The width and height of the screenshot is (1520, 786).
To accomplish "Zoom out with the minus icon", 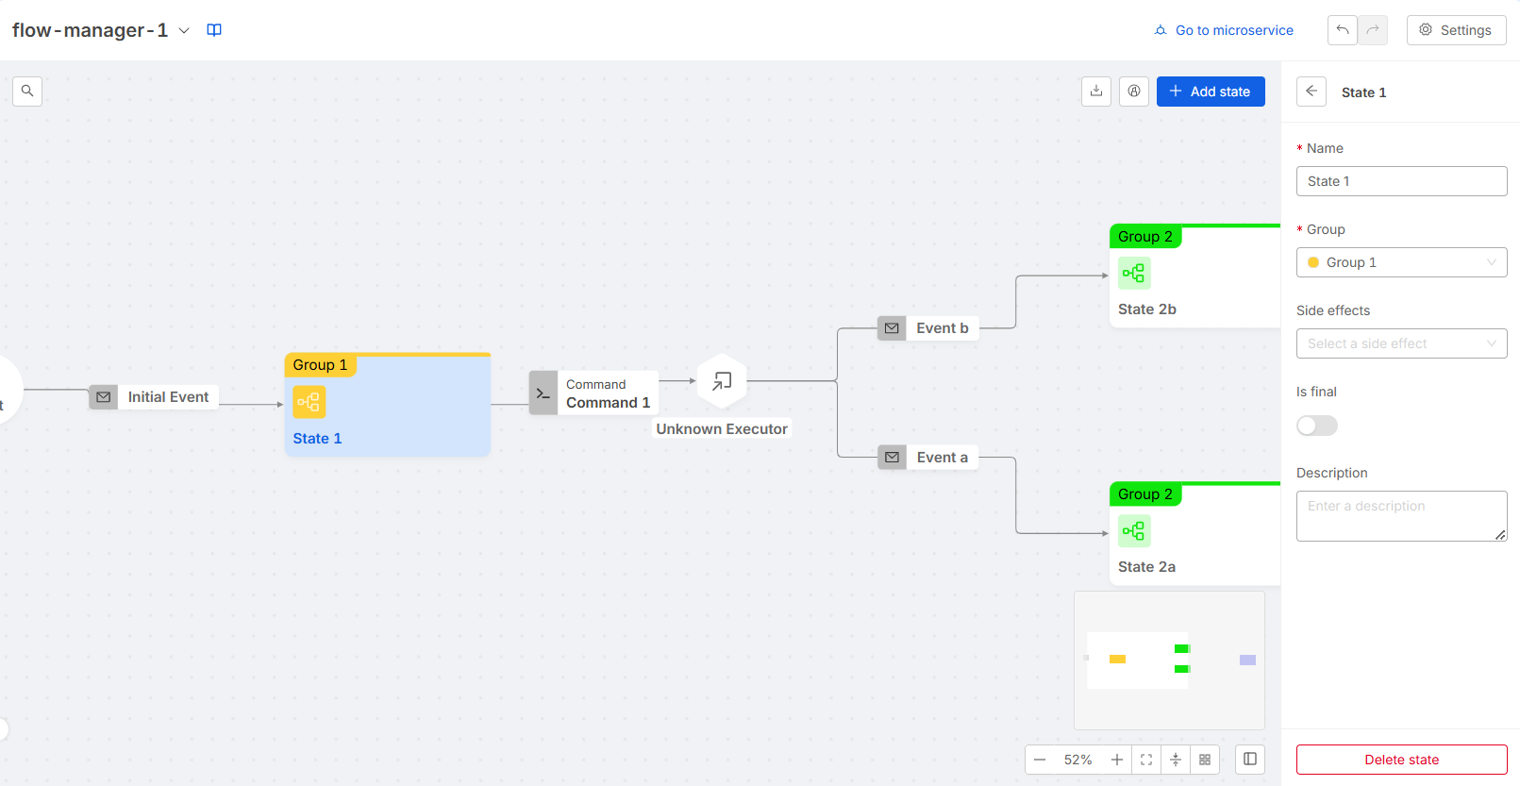I will [x=1040, y=760].
